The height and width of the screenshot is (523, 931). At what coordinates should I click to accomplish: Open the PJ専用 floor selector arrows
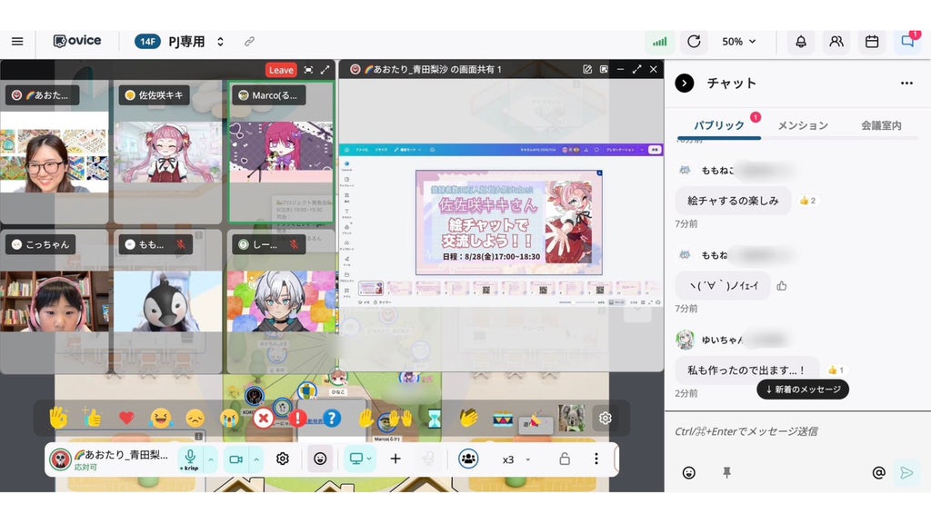tap(220, 42)
